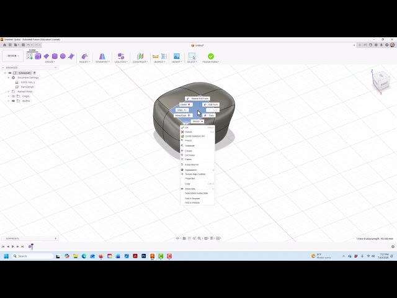Expand the Named Views folder
The height and width of the screenshot is (298, 397).
8,91
